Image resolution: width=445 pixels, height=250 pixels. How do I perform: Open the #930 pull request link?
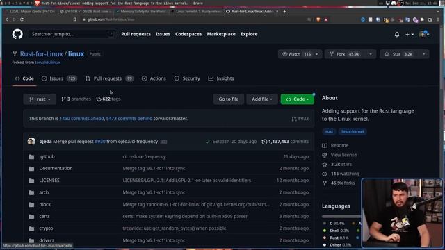(100, 142)
